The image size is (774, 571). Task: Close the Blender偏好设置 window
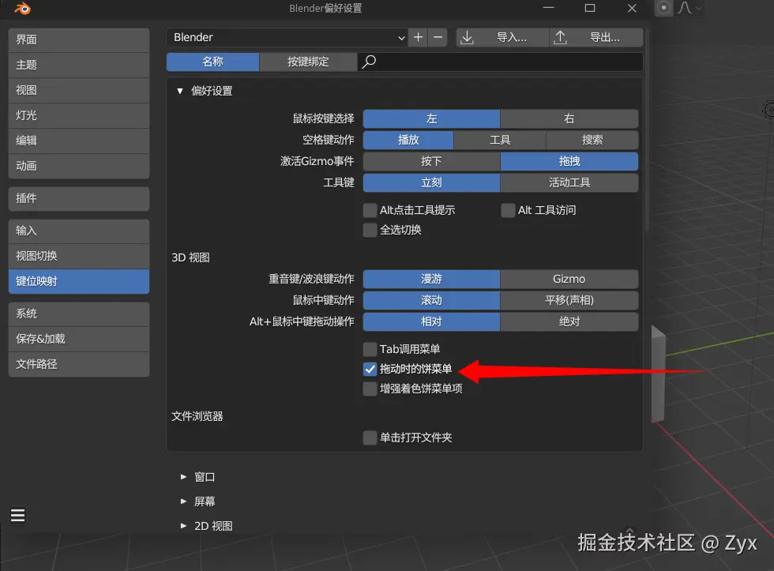pos(632,8)
